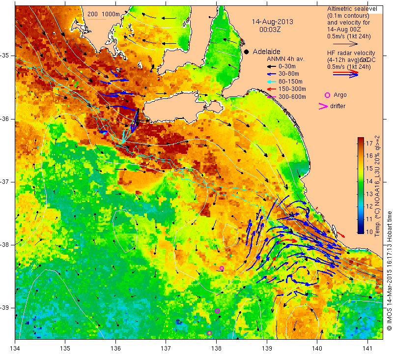Click the magenta drifter legend symbol
393x354 pixels.
click(323, 106)
